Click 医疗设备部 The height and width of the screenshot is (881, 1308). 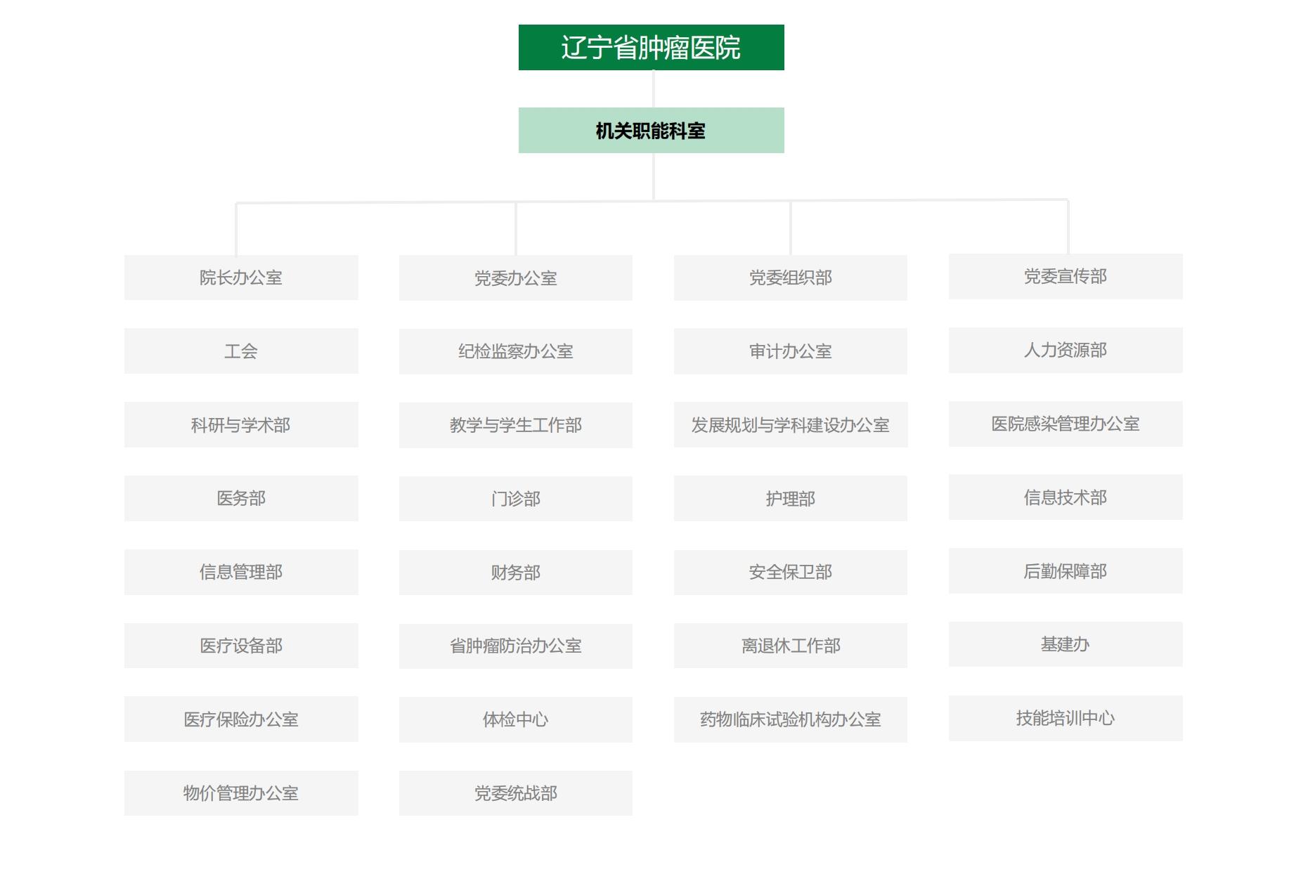241,646
